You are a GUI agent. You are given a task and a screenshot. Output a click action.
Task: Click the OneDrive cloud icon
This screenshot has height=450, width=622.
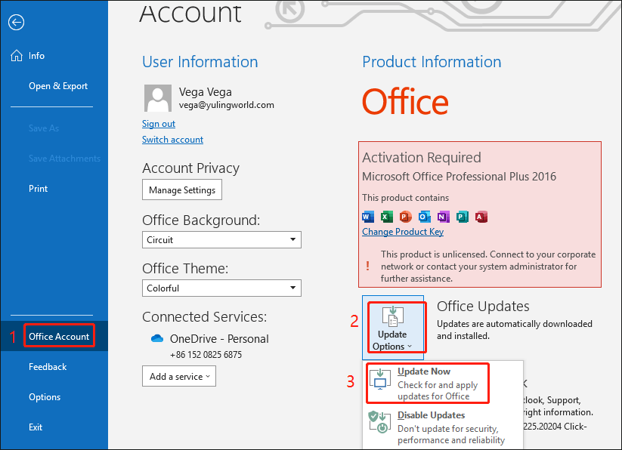tap(157, 339)
